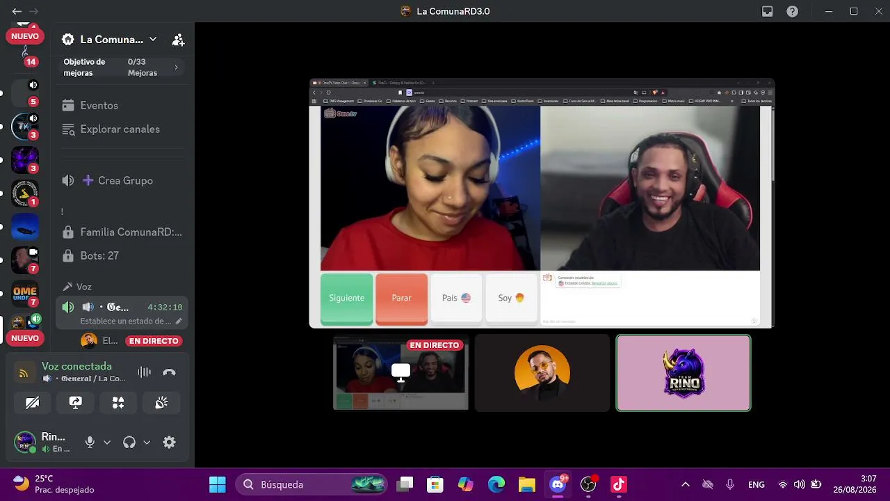
Task: Open File Explorer from taskbar
Action: (x=527, y=484)
